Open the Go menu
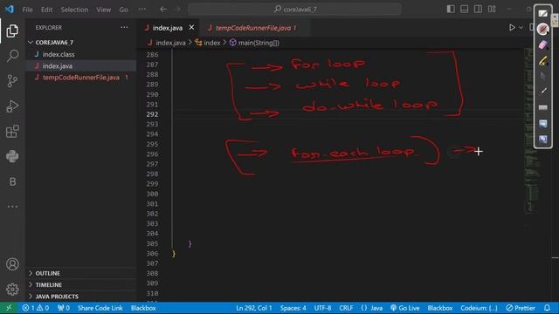559x314 pixels. point(124,10)
